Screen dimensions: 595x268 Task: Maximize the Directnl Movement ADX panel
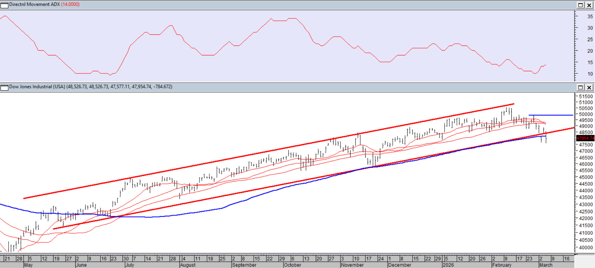[580, 5]
